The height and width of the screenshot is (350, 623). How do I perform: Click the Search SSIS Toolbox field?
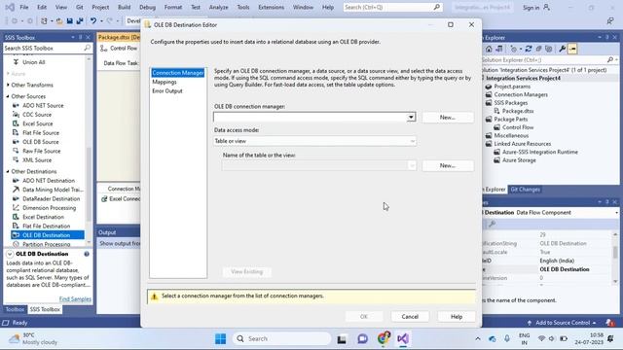pos(47,48)
